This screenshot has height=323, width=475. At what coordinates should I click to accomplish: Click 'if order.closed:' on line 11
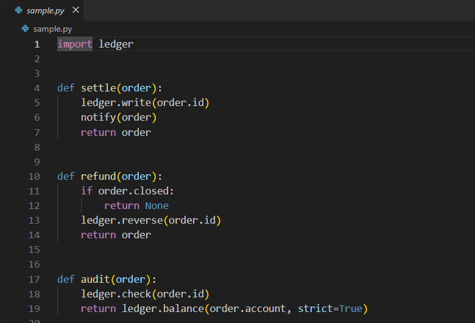127,191
